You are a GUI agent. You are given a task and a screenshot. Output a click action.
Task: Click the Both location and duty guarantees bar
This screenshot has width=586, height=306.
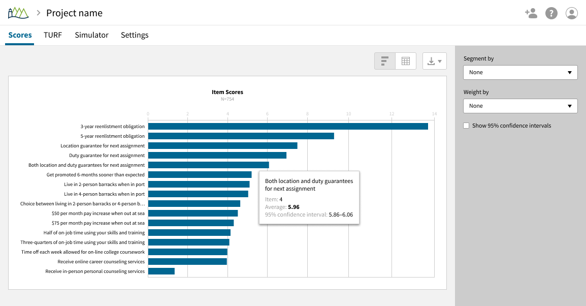pyautogui.click(x=209, y=165)
